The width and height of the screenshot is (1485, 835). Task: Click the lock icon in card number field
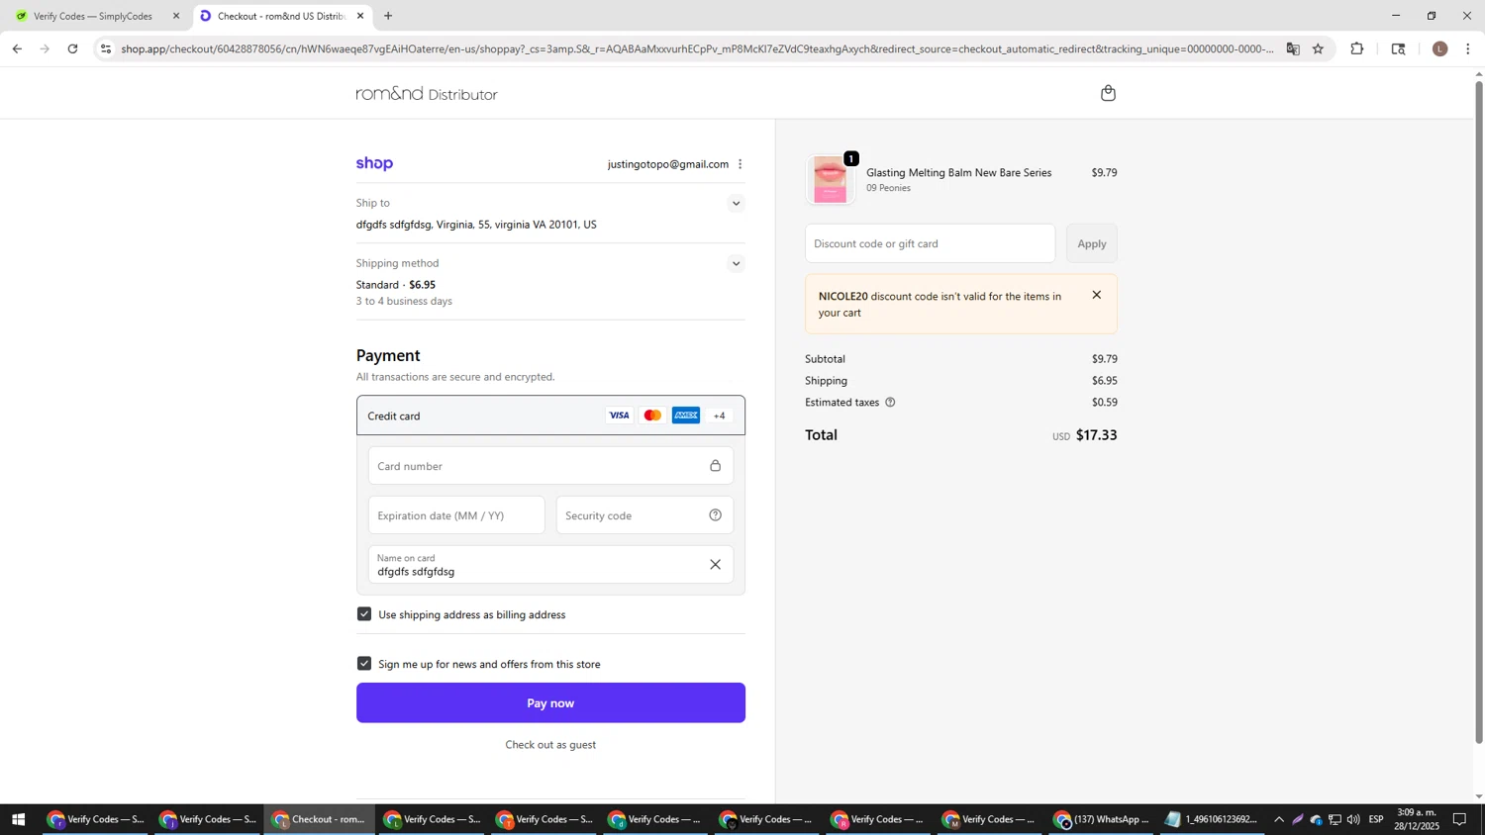[715, 466]
